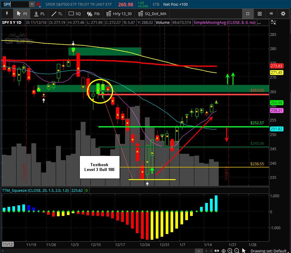Screen dimensions: 291x253
Task: Switch to single chart layout
Action: click(248, 14)
